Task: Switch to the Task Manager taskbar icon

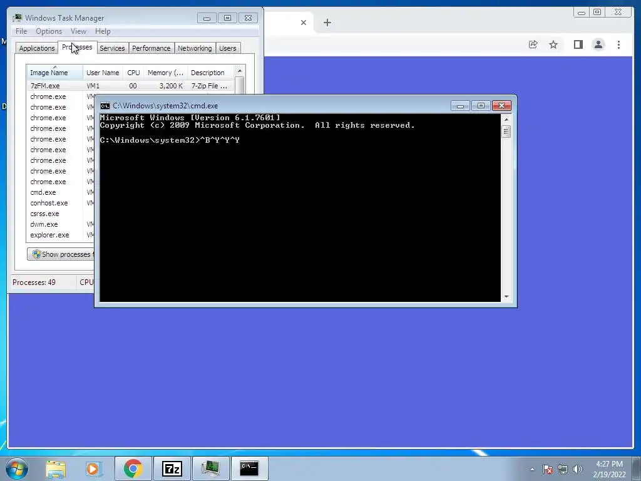Action: coord(210,468)
